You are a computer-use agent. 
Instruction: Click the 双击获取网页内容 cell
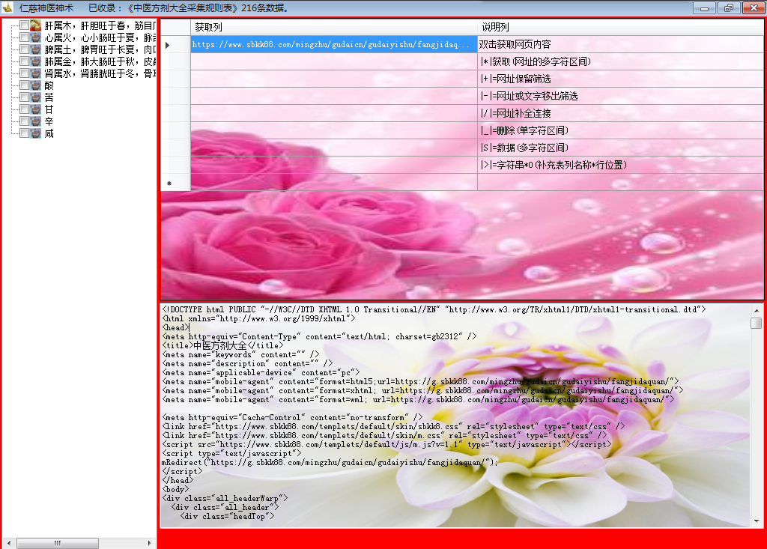[x=619, y=44]
